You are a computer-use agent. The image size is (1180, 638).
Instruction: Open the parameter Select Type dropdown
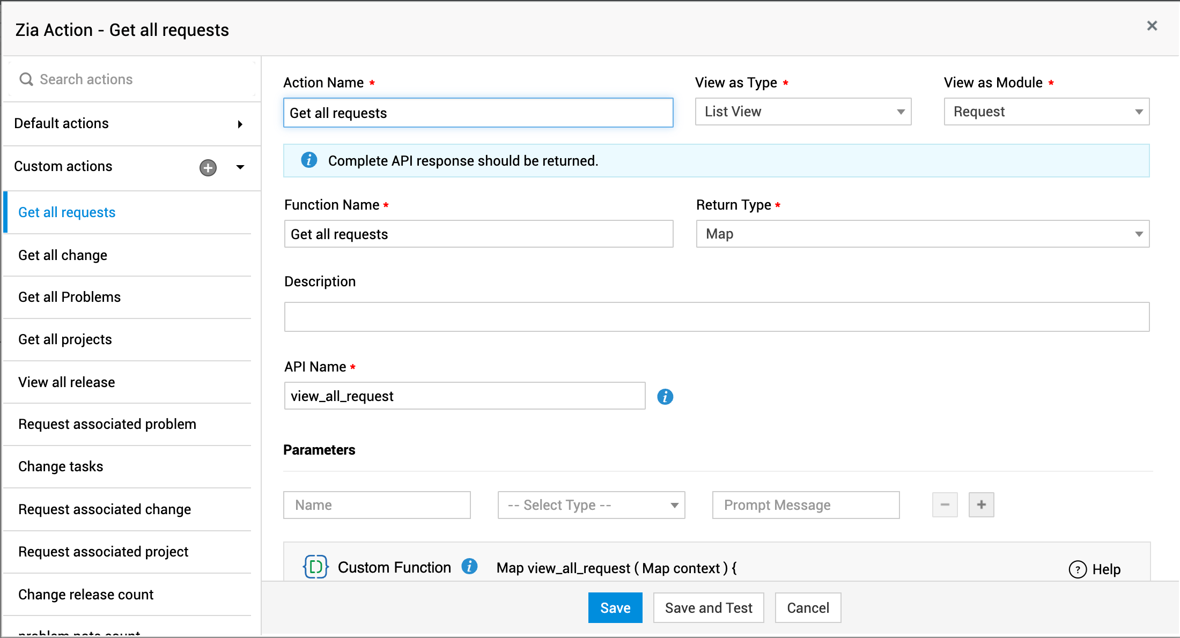pyautogui.click(x=591, y=505)
